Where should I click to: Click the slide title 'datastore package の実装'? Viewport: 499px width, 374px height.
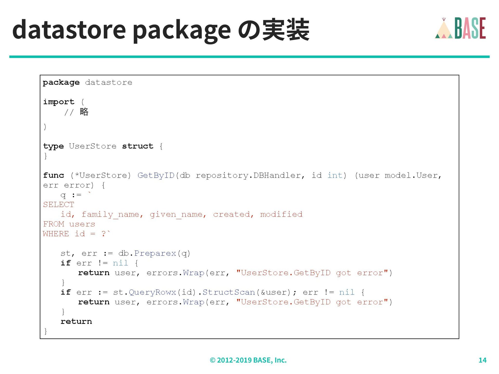click(161, 30)
